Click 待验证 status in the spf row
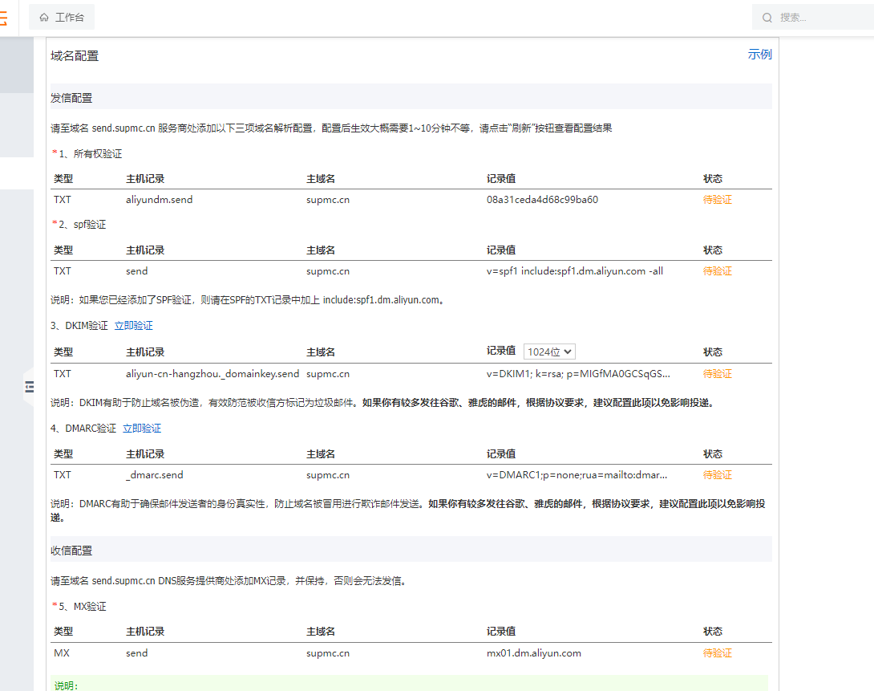The width and height of the screenshot is (874, 691). [x=718, y=271]
